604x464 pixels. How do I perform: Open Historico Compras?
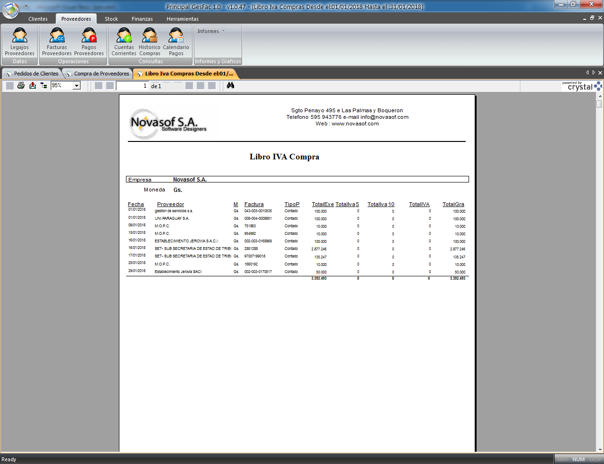150,42
